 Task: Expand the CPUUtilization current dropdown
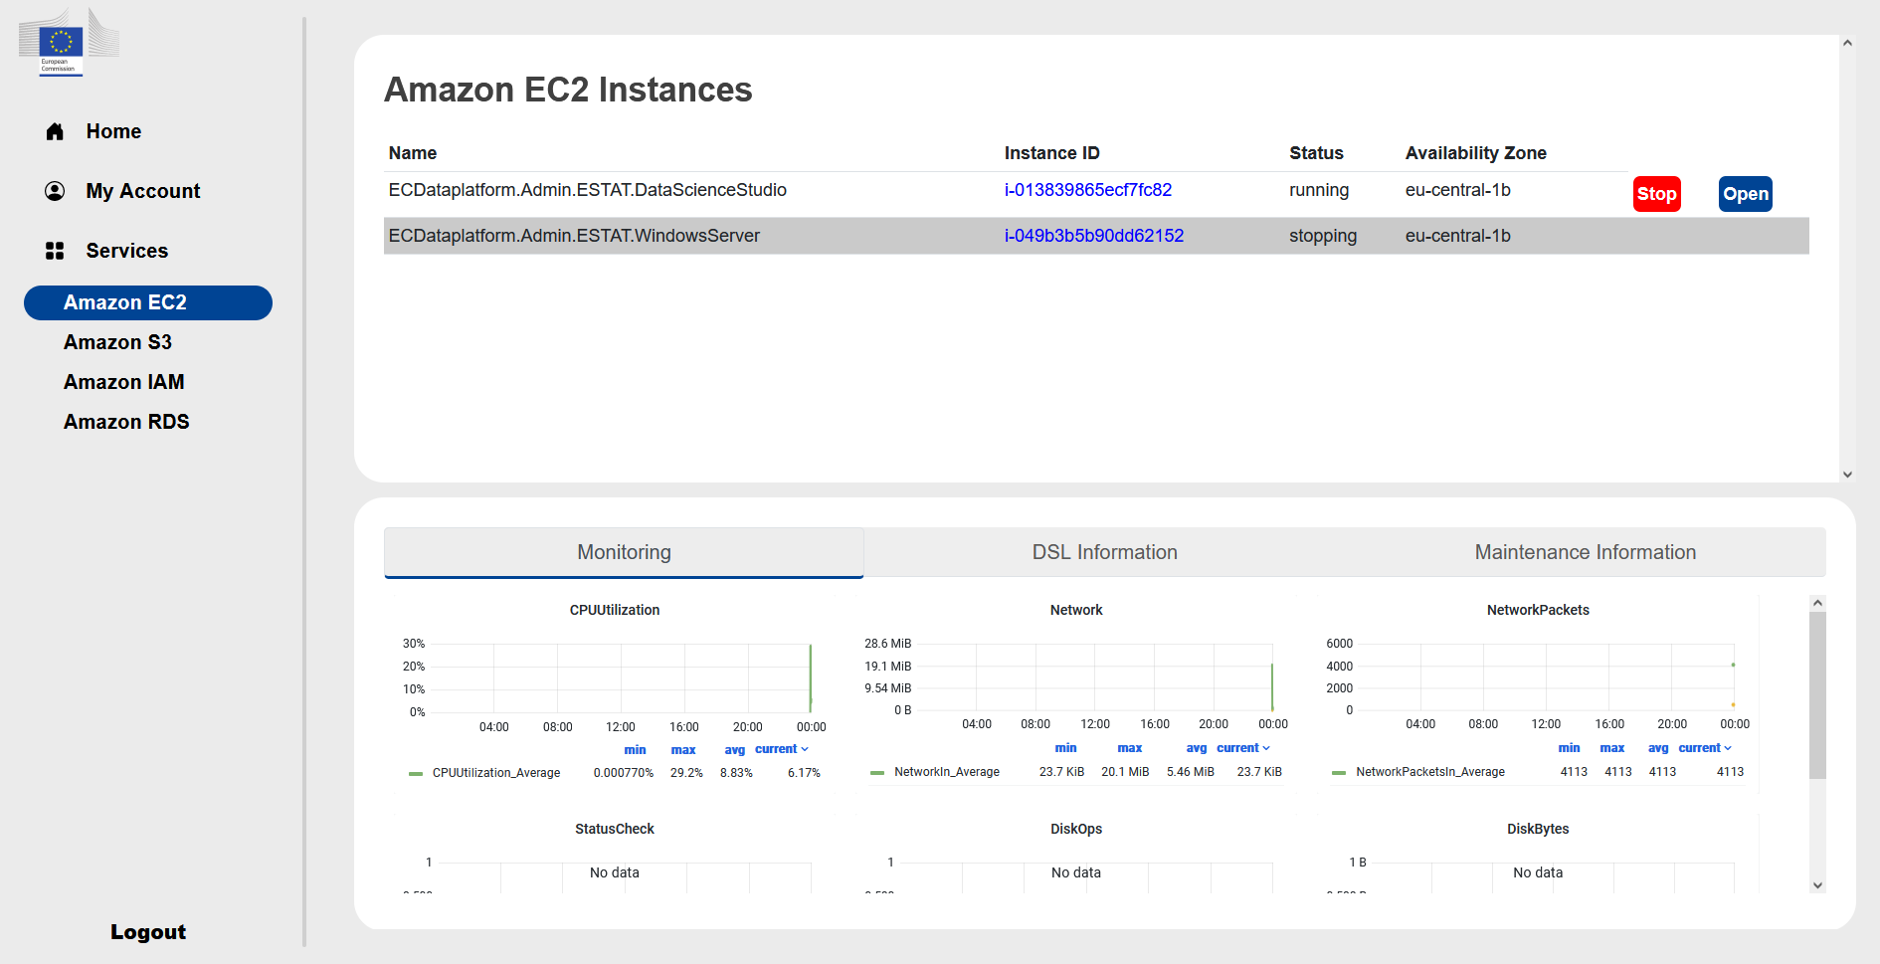pos(782,749)
